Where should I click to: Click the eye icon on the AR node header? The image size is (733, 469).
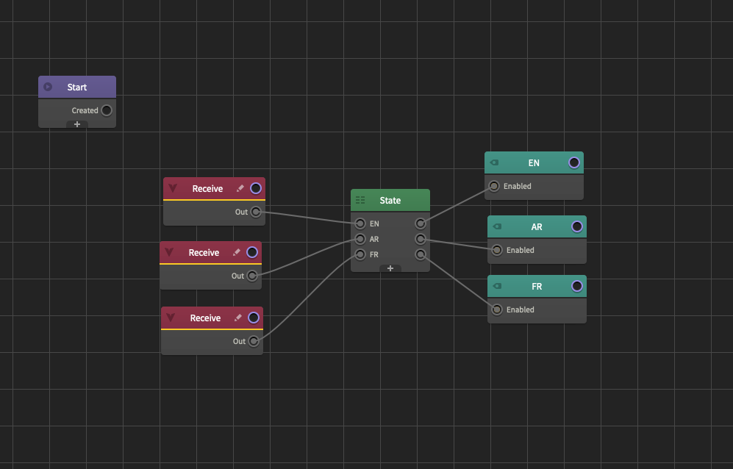[497, 226]
